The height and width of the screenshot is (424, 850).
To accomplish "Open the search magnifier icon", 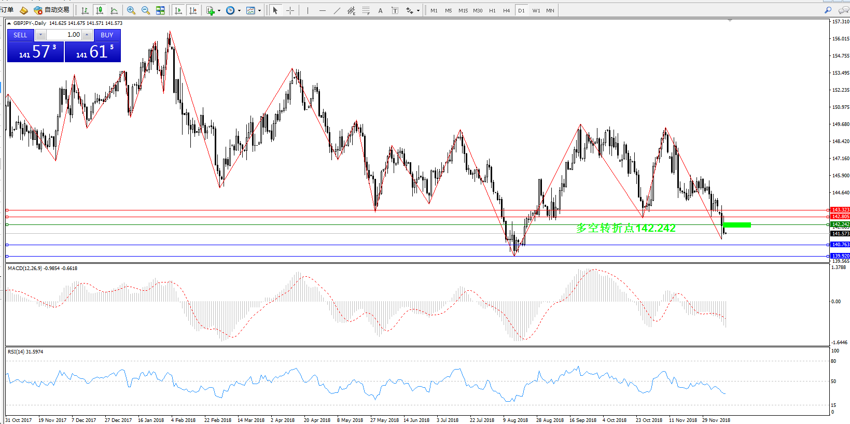I will click(828, 10).
